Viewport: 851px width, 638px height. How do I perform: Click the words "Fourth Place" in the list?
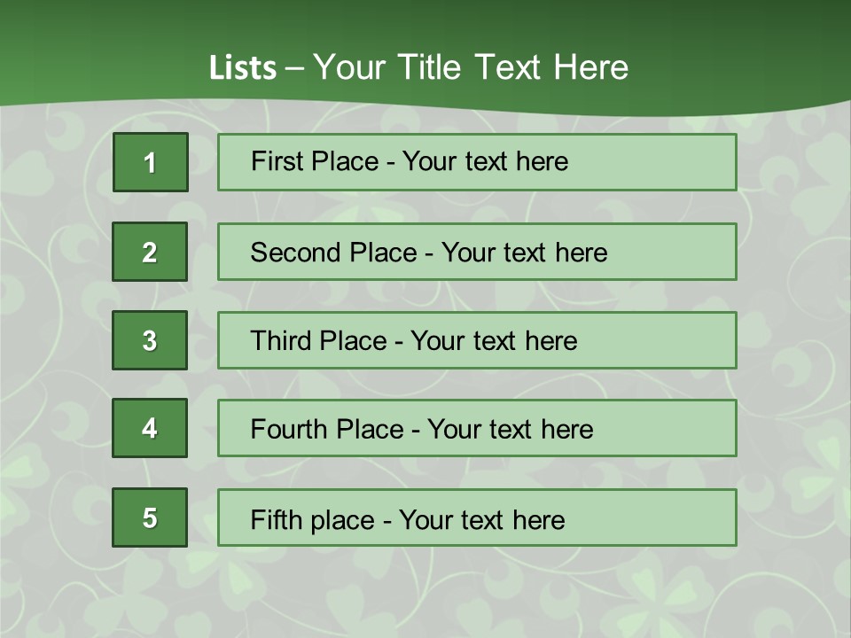pyautogui.click(x=326, y=430)
